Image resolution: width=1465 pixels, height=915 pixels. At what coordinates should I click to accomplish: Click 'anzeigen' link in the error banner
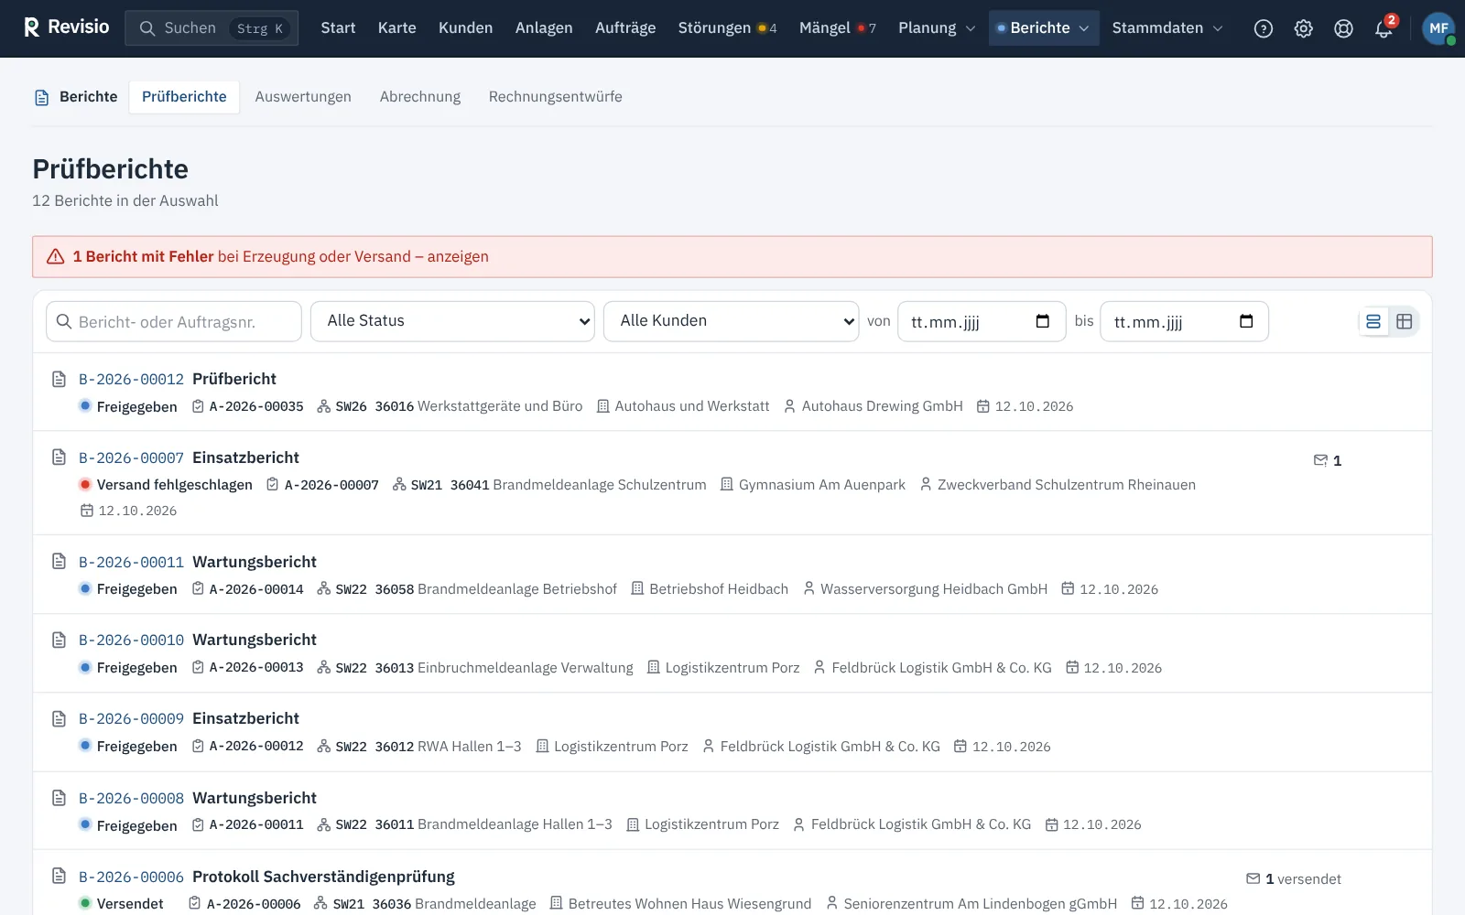[x=458, y=257]
